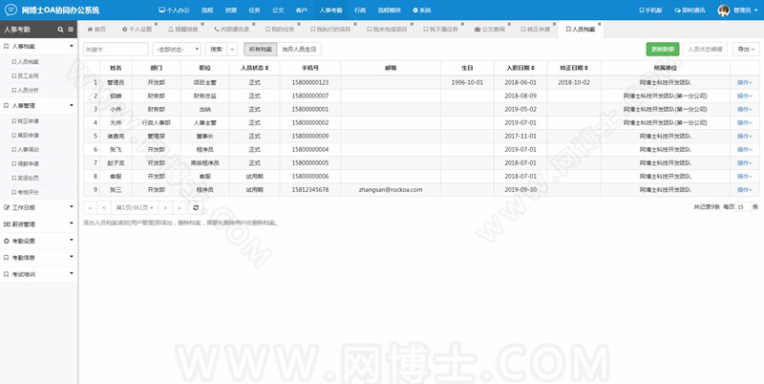Collapse the 人事管理 sidebar section

coord(38,105)
